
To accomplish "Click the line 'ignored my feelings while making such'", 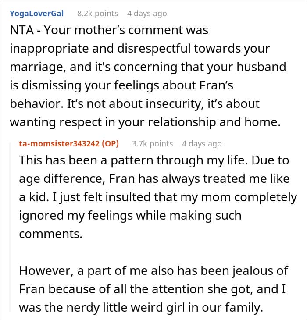I will 130,216.
